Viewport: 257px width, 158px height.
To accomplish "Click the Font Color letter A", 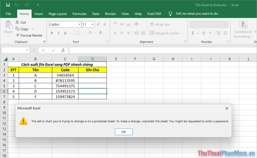I will click(101, 33).
